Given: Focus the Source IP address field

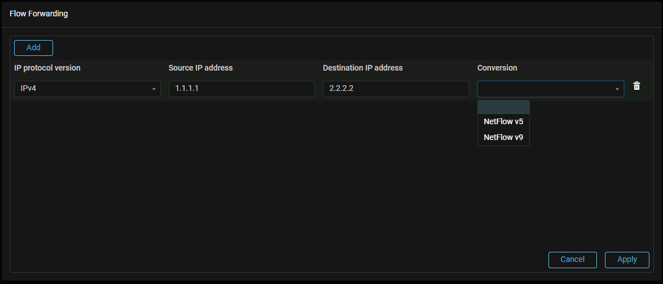Looking at the screenshot, I should tap(241, 89).
